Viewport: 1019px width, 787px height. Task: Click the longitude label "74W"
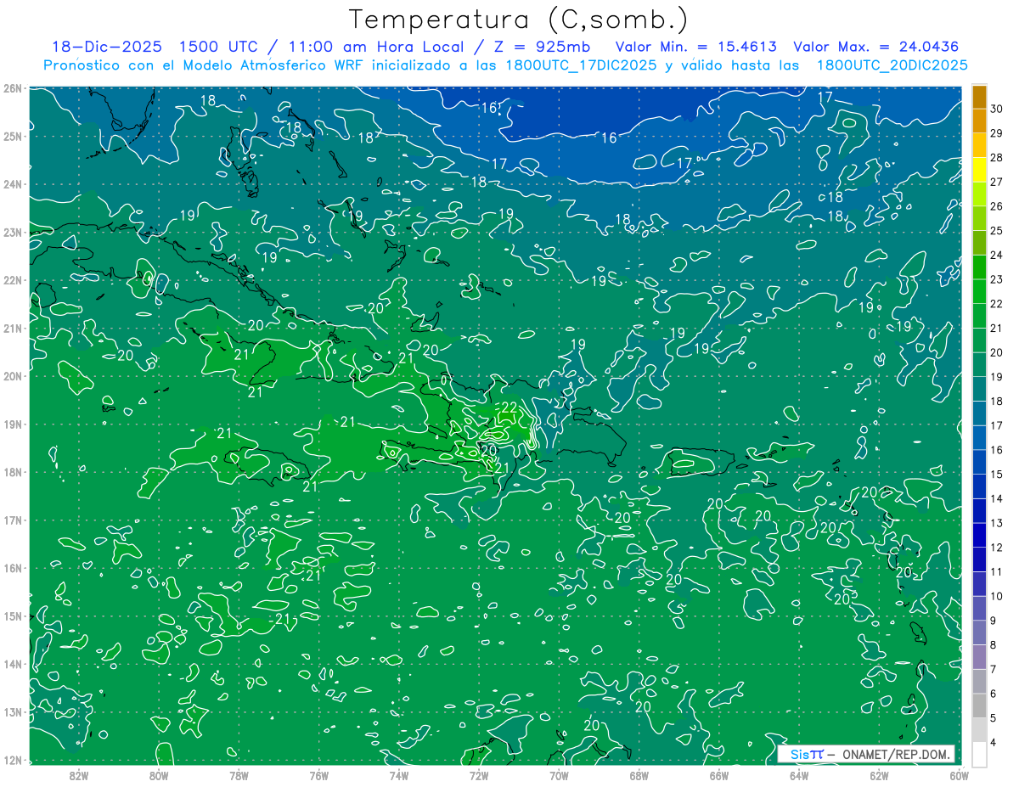(398, 775)
